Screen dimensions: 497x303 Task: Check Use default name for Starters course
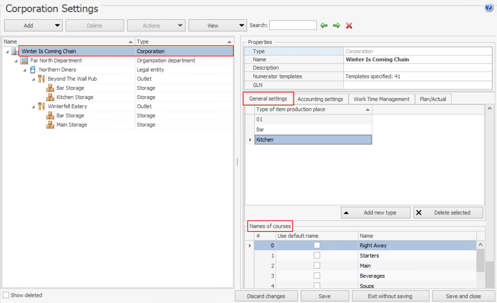click(x=317, y=255)
